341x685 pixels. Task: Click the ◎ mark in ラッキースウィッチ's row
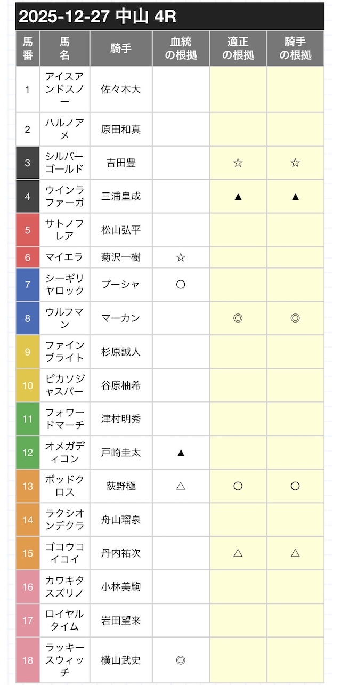181,660
